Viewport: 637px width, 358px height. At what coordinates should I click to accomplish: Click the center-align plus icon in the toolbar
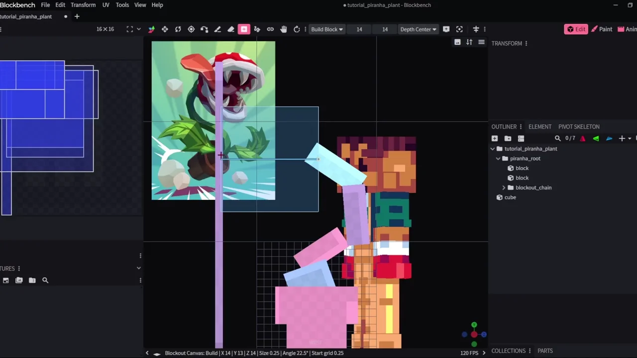click(476, 29)
